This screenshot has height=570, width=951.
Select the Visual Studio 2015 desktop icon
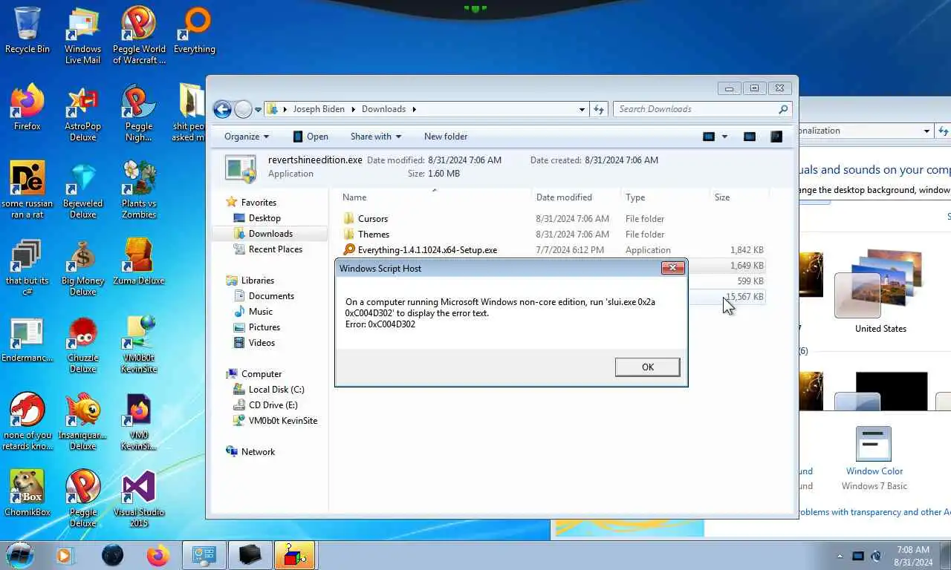(x=139, y=499)
